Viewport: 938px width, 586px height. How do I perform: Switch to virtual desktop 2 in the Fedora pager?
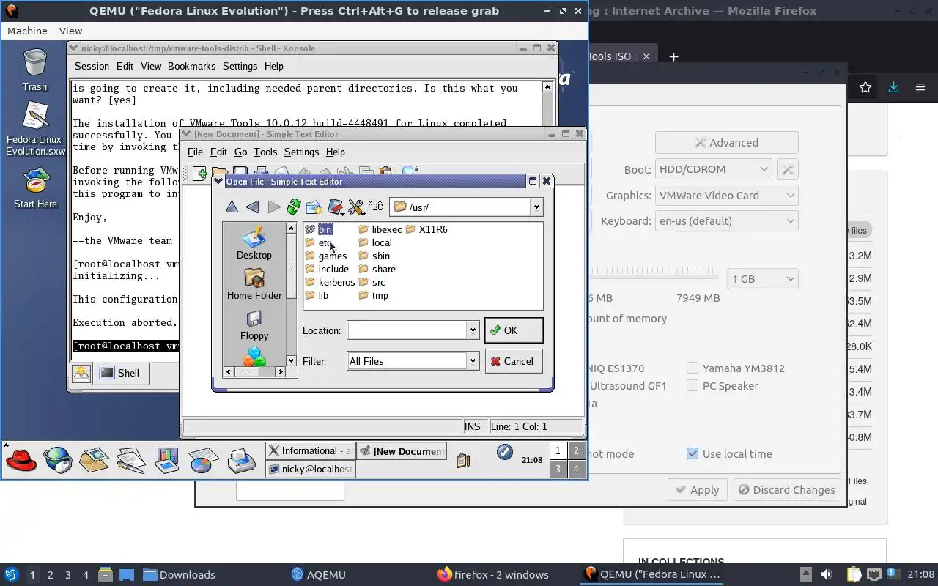[576, 451]
